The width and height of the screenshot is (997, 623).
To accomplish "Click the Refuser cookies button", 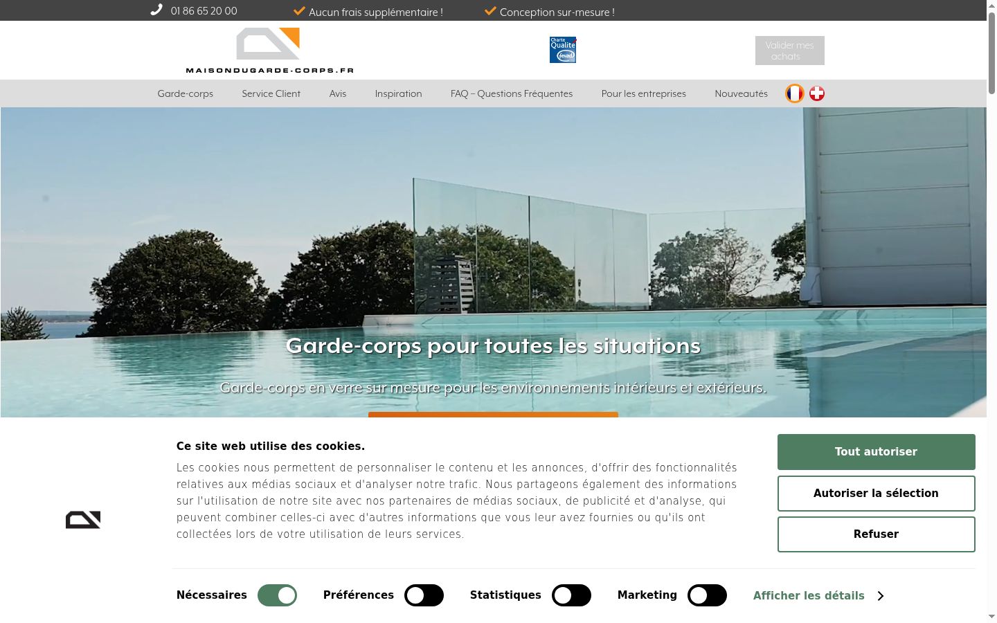I will [876, 534].
